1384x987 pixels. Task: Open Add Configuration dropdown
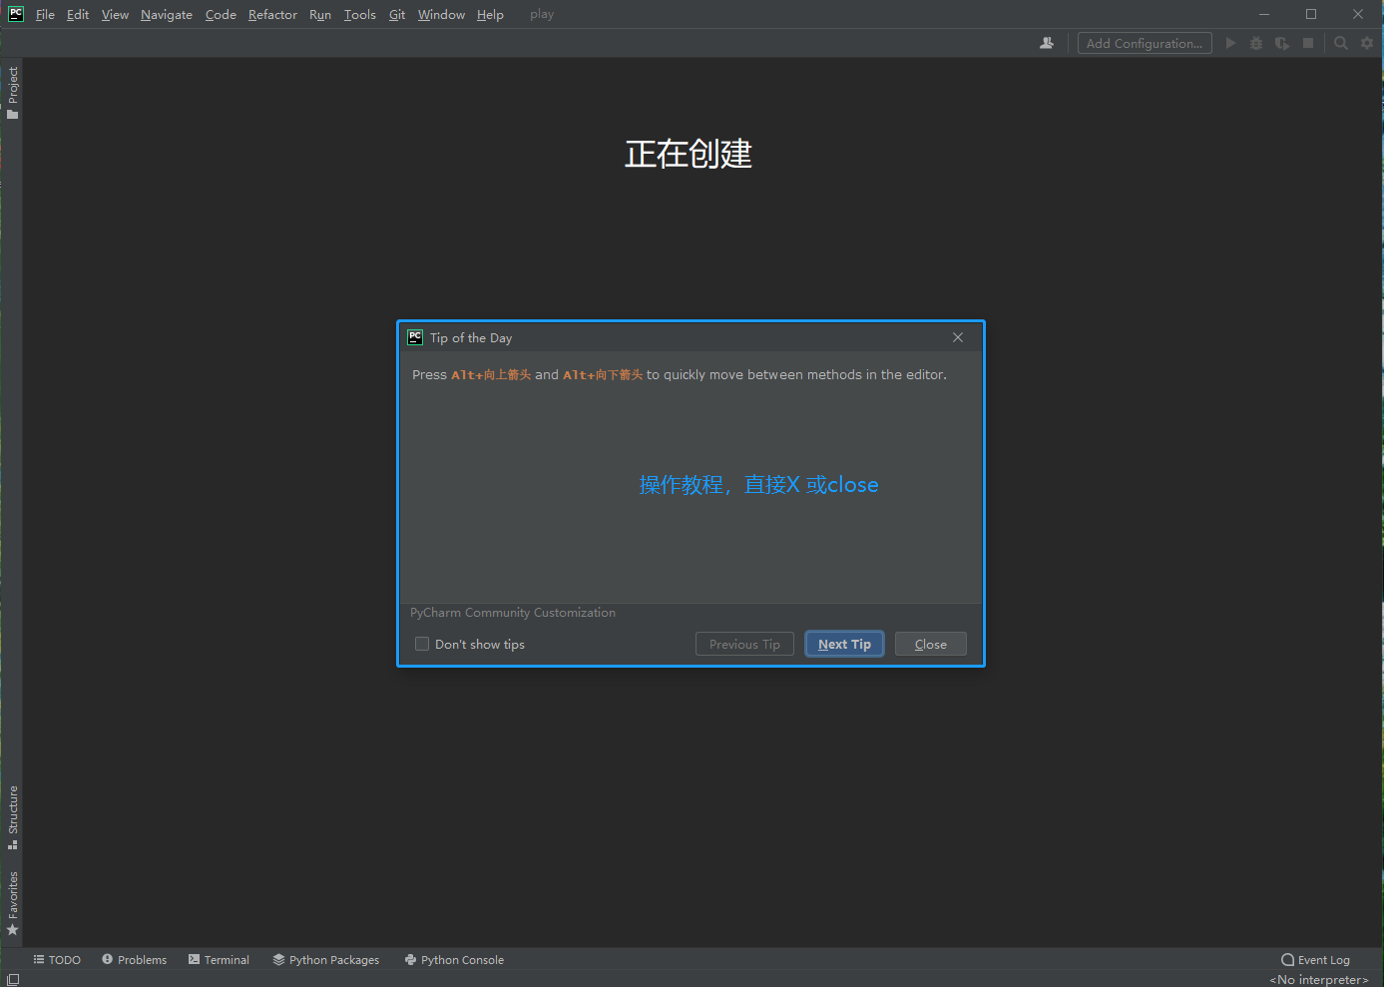click(1145, 43)
